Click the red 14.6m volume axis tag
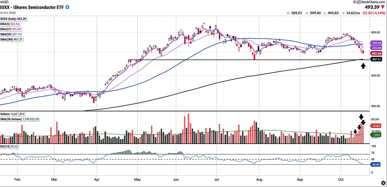Viewport: 387px width, 187px height. point(376,126)
